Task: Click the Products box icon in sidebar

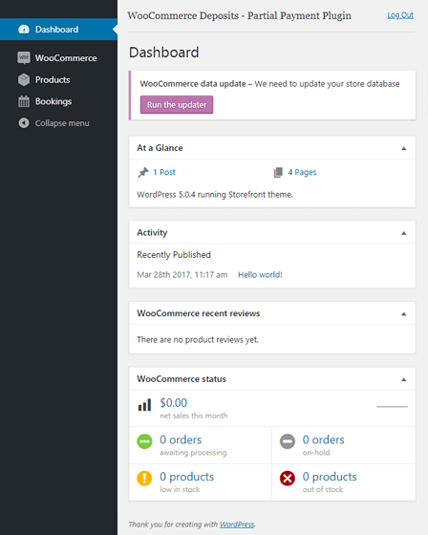Action: pos(24,80)
